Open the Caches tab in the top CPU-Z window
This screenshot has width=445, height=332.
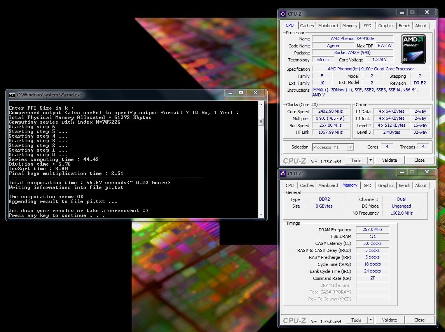click(x=307, y=26)
